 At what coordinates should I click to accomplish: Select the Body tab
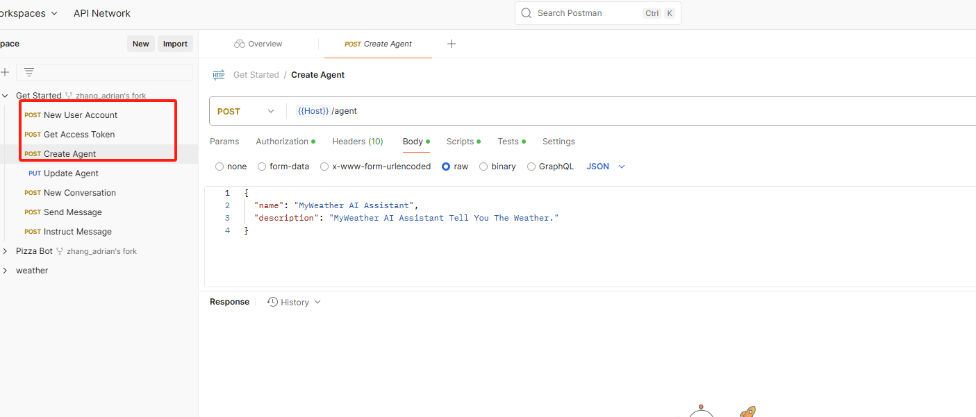pos(415,142)
